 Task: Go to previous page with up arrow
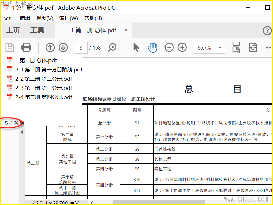50,47
